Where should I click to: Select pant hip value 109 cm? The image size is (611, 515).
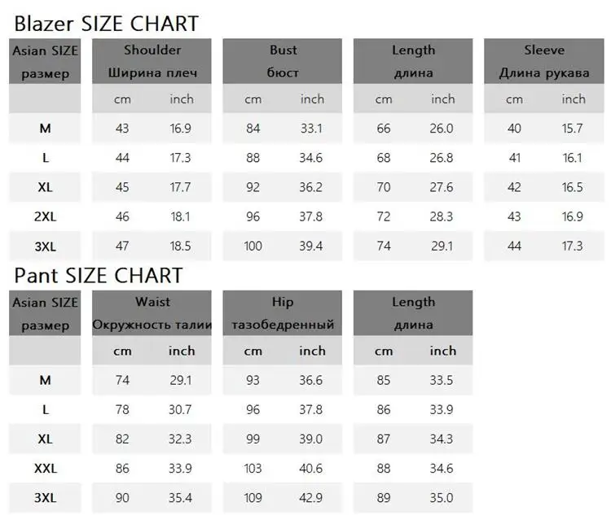[x=253, y=498]
